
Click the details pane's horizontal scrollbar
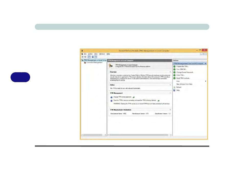coord(139,135)
